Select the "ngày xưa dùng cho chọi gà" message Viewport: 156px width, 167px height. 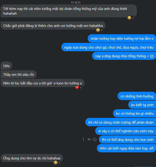pyautogui.click(x=109, y=47)
